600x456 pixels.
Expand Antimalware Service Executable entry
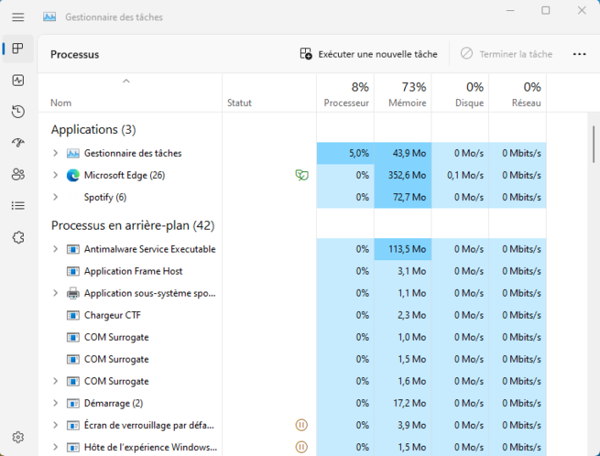(55, 249)
